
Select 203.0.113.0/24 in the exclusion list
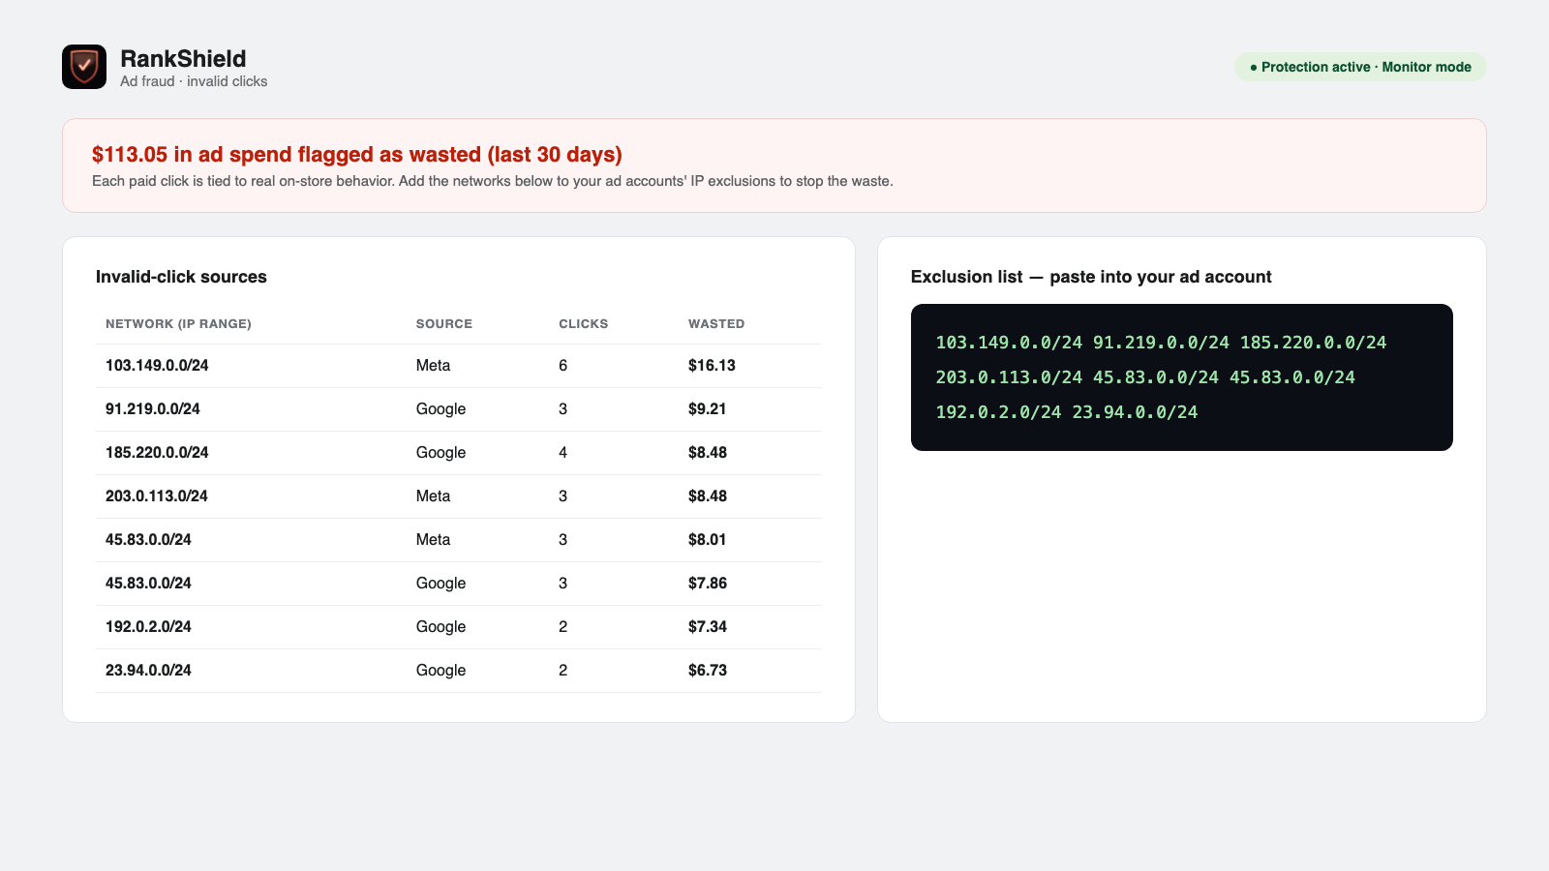[x=1009, y=377]
